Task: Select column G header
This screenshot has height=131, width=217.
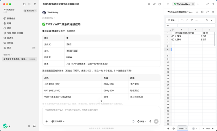Action: point(209,30)
